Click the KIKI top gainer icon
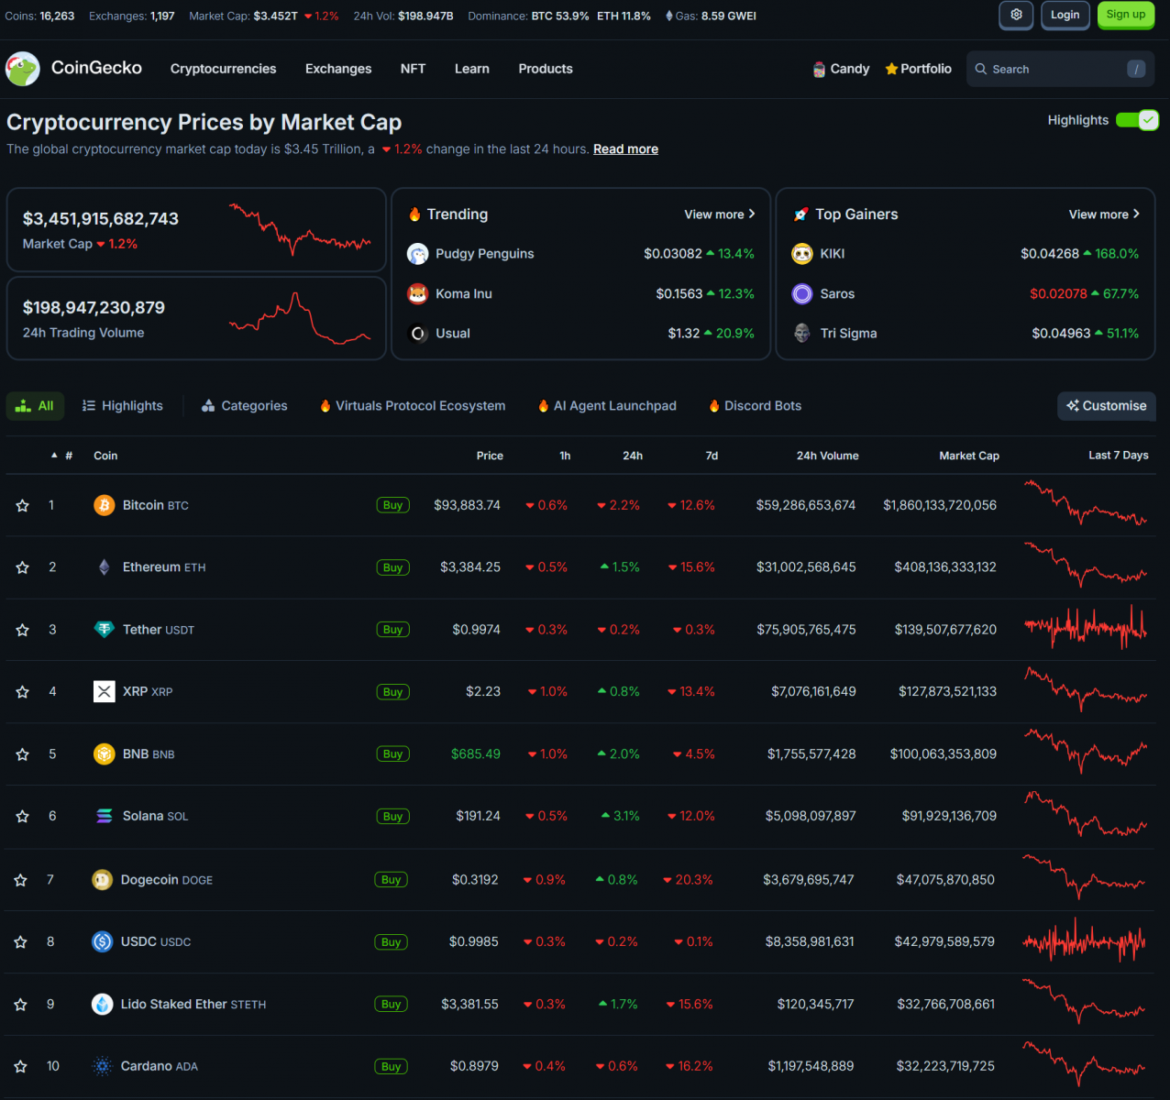Viewport: 1170px width, 1100px height. (x=802, y=254)
